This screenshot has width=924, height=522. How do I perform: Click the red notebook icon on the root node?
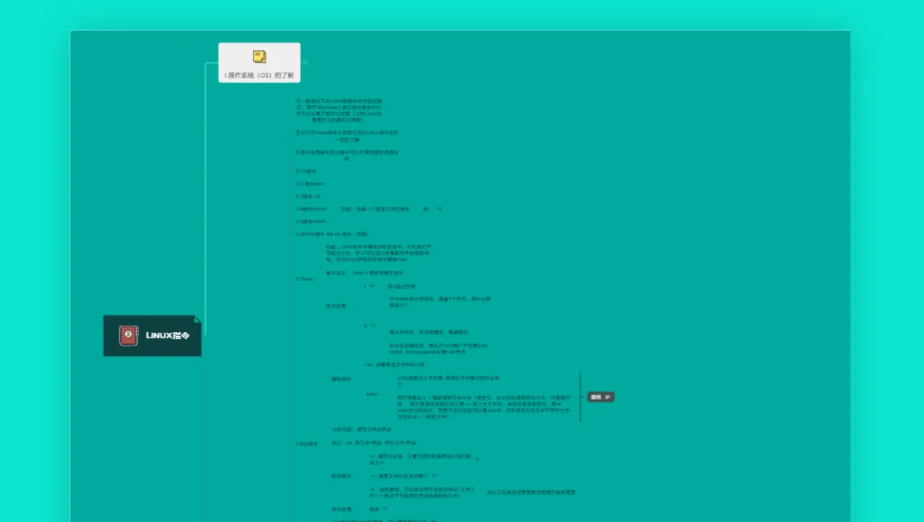point(128,336)
